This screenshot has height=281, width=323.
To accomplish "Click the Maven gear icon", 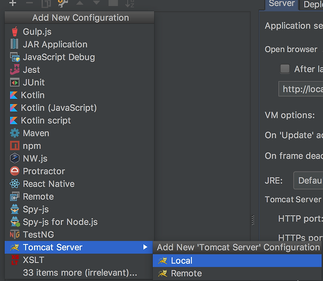I will pyautogui.click(x=15, y=133).
